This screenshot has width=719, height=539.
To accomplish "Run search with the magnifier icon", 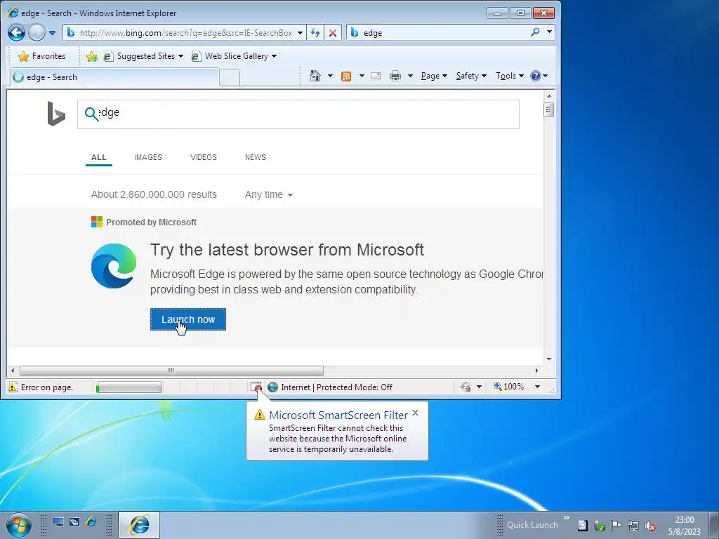I will (535, 32).
